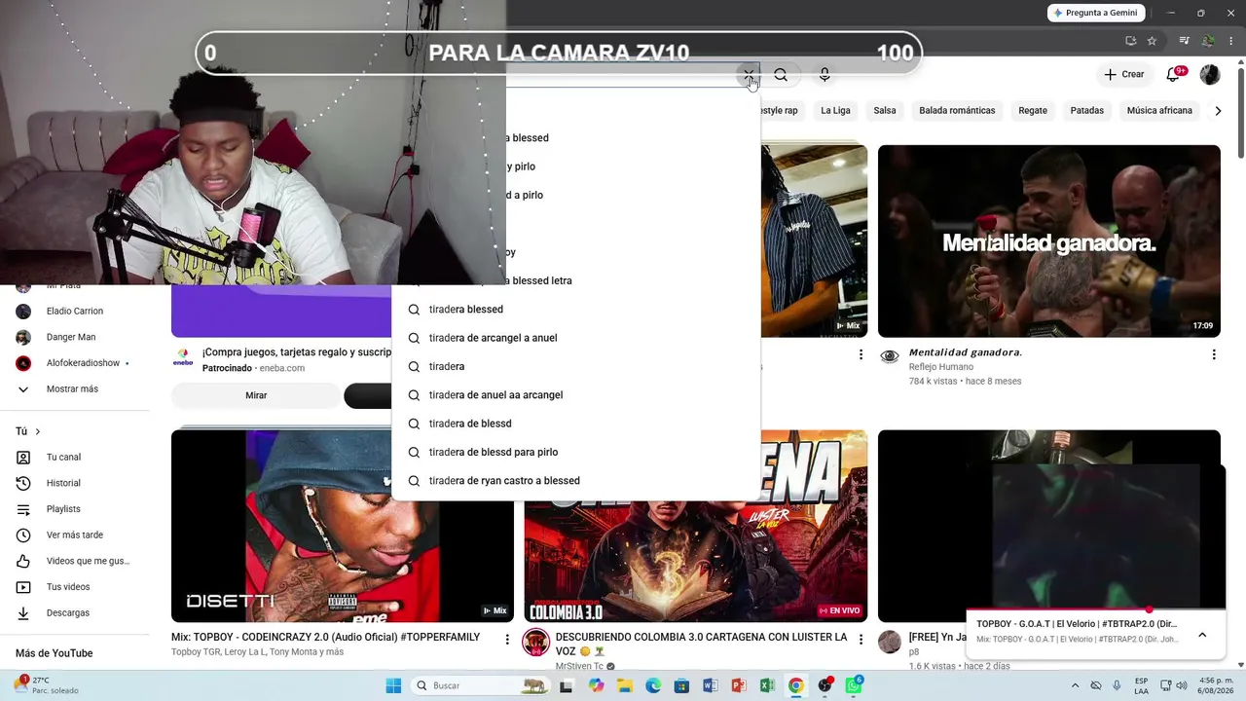
Task: Start voice search with the microphone icon
Action: click(825, 75)
